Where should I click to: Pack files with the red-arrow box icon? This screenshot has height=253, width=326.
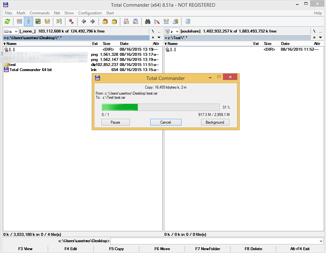(105, 21)
